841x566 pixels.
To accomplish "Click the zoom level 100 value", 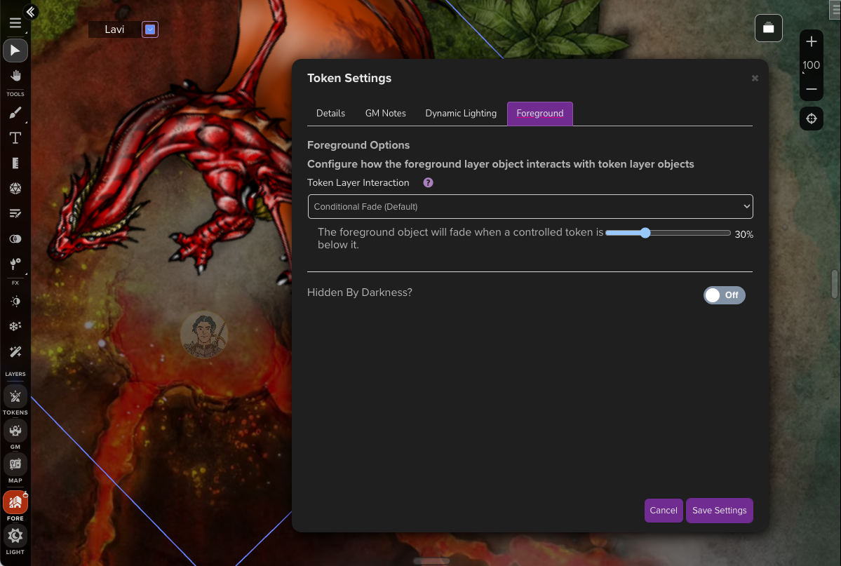I will pyautogui.click(x=811, y=65).
